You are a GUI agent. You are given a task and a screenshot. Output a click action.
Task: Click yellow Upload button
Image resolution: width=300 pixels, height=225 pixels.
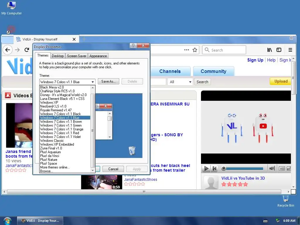(x=280, y=81)
